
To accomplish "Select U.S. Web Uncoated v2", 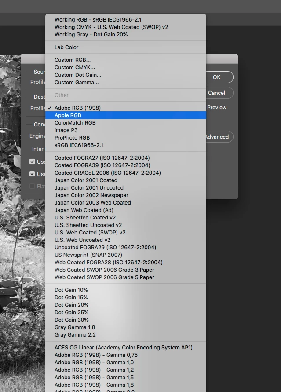I will tap(126, 240).
